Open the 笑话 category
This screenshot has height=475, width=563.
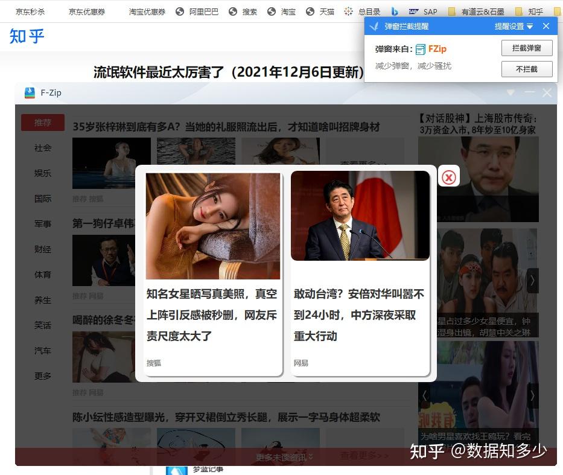pyautogui.click(x=43, y=325)
